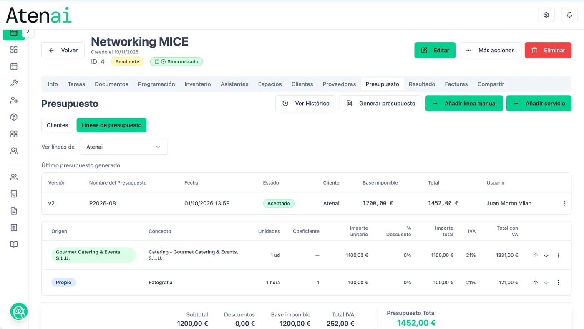Open the Fotografia line options menu

pos(558,283)
